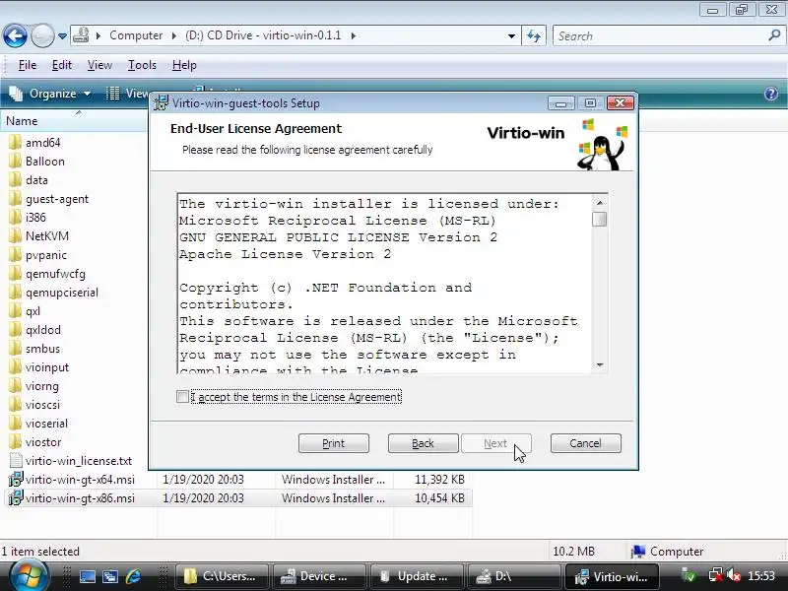Open the Edit menu in Explorer

click(x=62, y=65)
